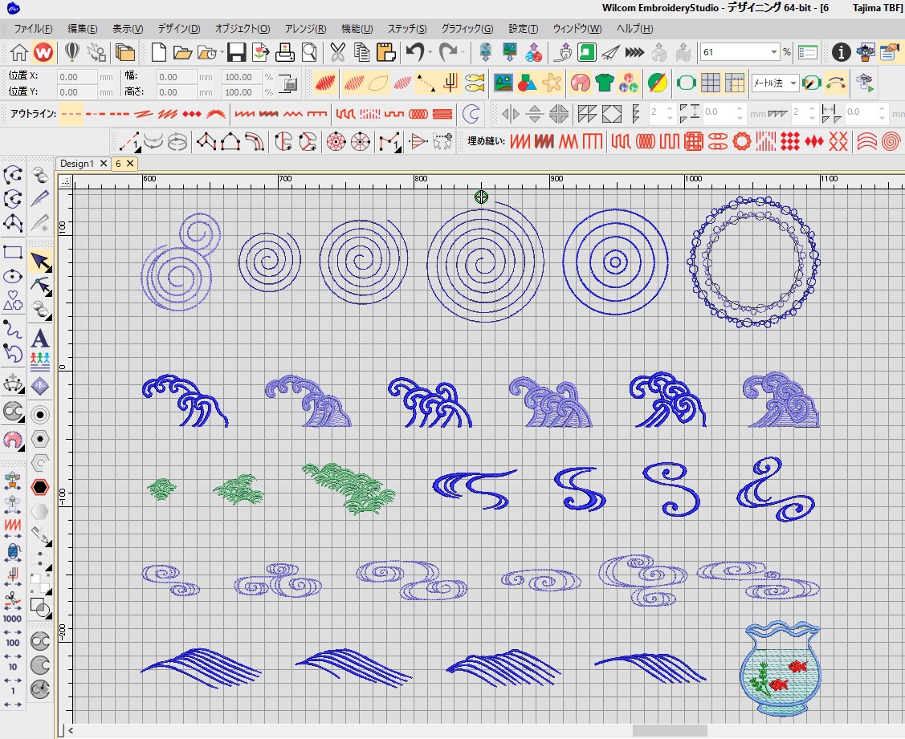This screenshot has height=739, width=905.
Task: Click the Home icon in the toolbar
Action: tap(18, 52)
